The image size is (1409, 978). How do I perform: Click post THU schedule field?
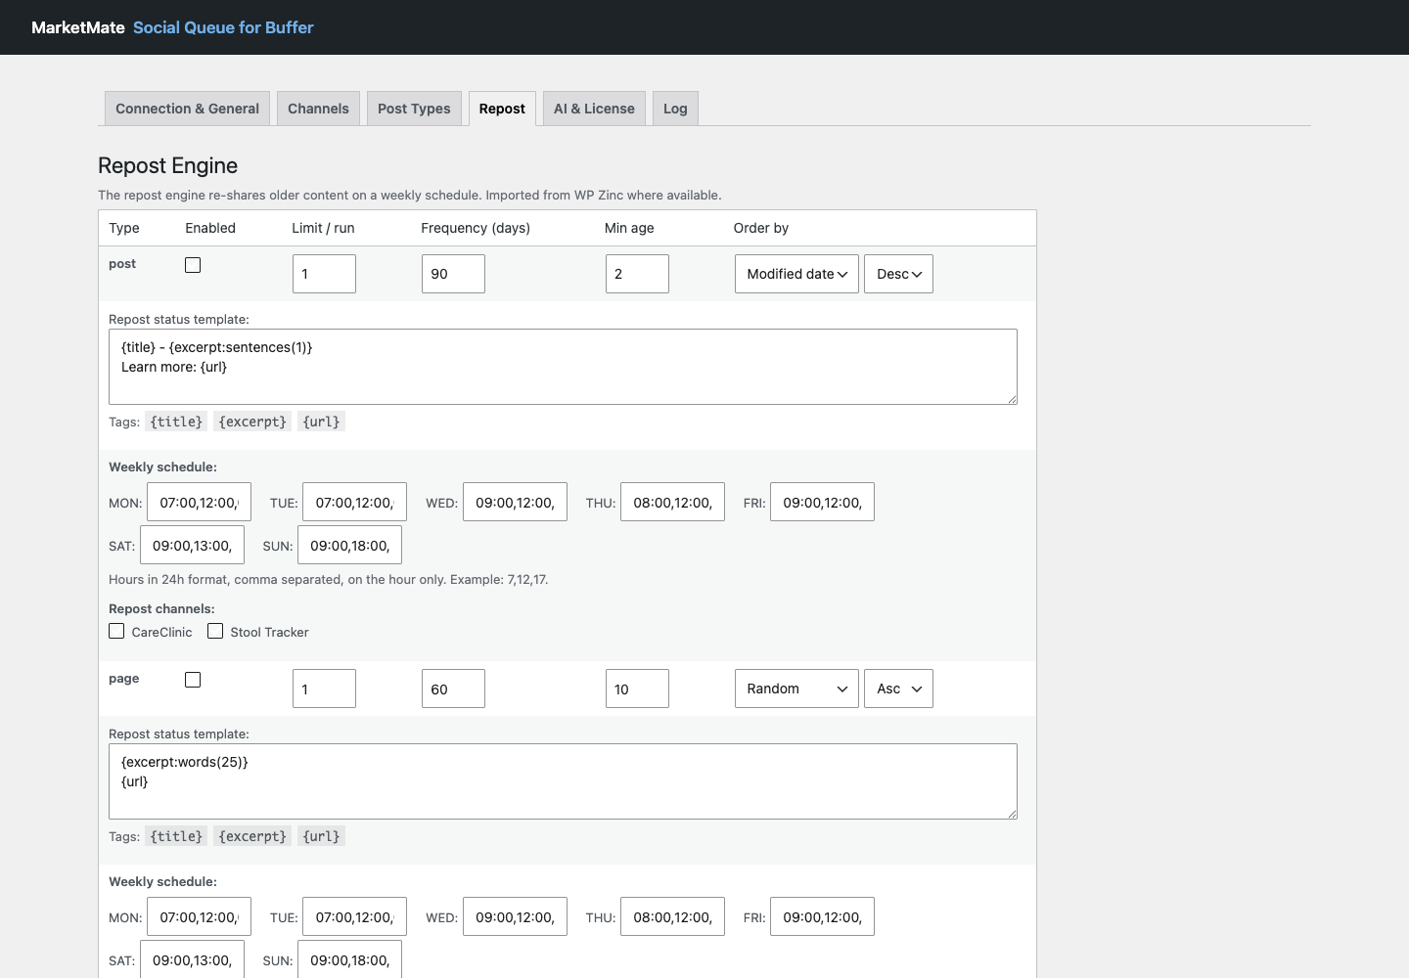pos(672,502)
